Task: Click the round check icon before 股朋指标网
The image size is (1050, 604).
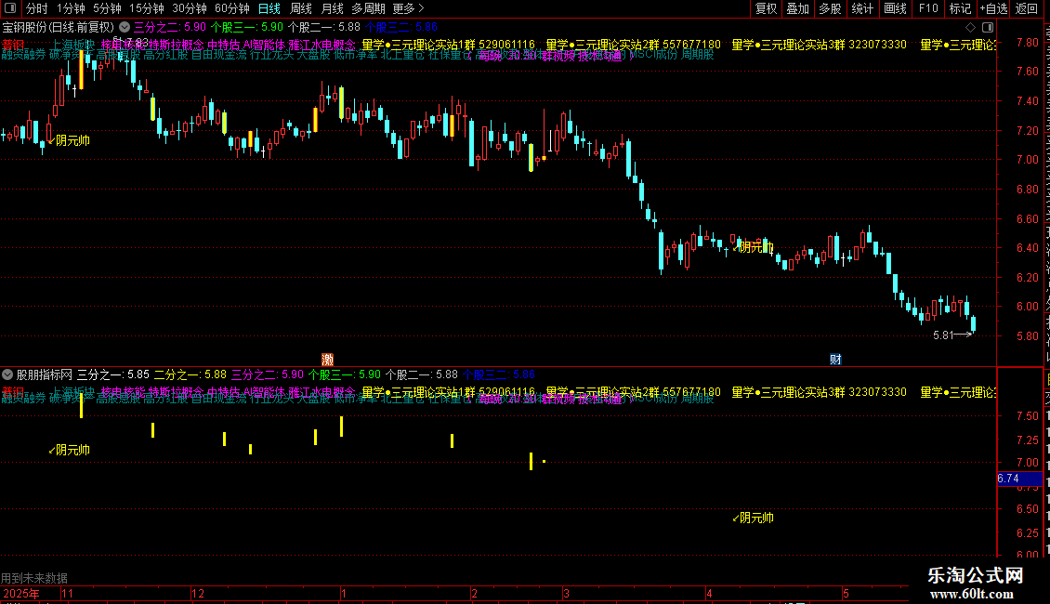Action: coord(7,374)
